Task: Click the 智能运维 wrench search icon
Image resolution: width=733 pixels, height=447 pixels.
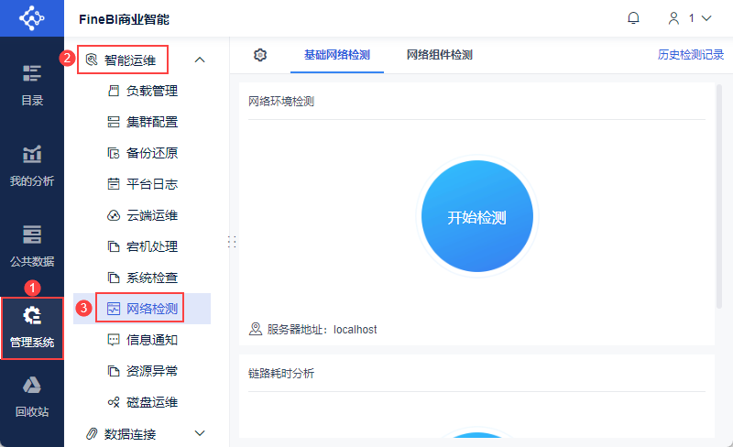Action: click(92, 60)
